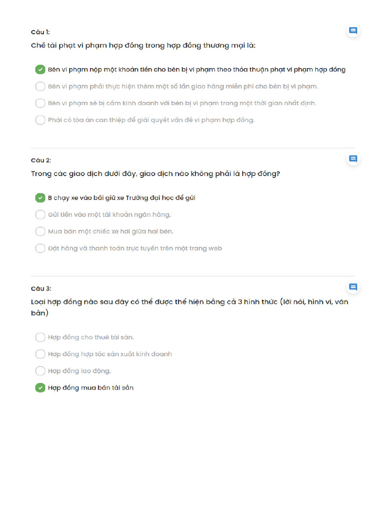Viewport: 379px width, 505px height.
Task: Open comment icon for Câu 1
Action: pos(353,31)
